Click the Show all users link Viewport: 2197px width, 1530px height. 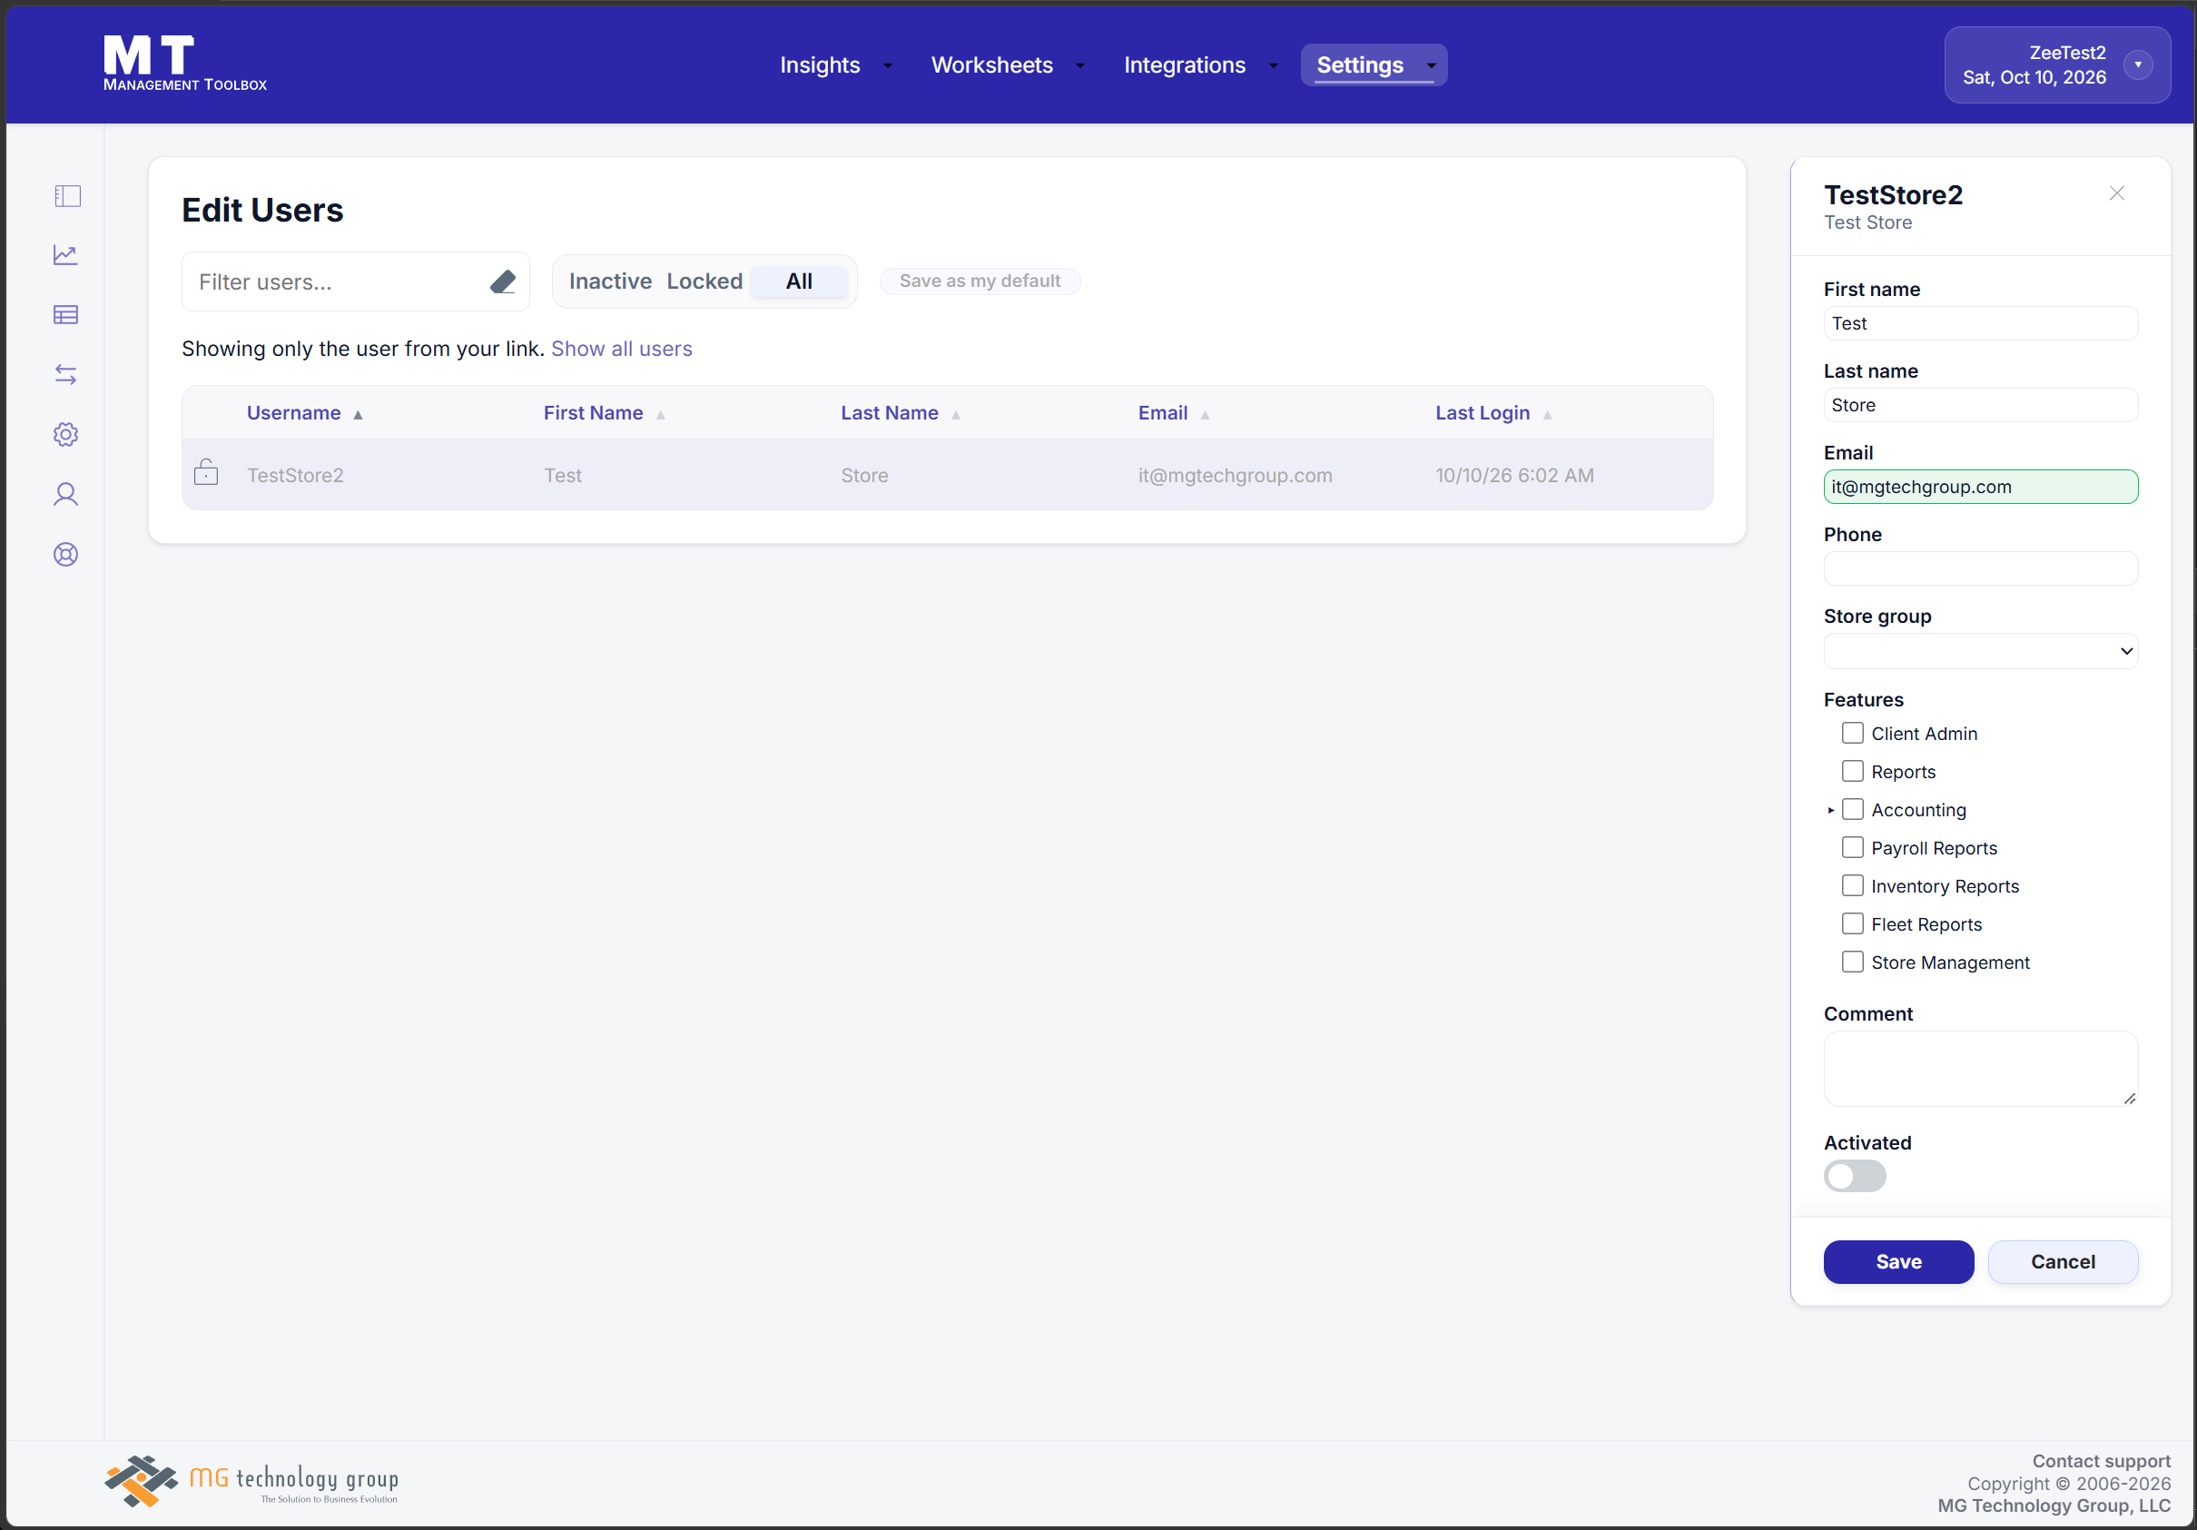tap(621, 349)
